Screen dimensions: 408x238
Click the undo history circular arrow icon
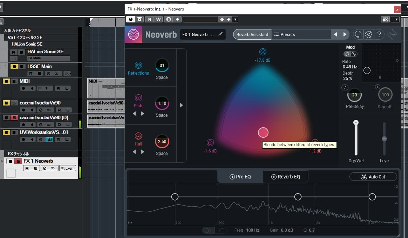[x=358, y=34]
